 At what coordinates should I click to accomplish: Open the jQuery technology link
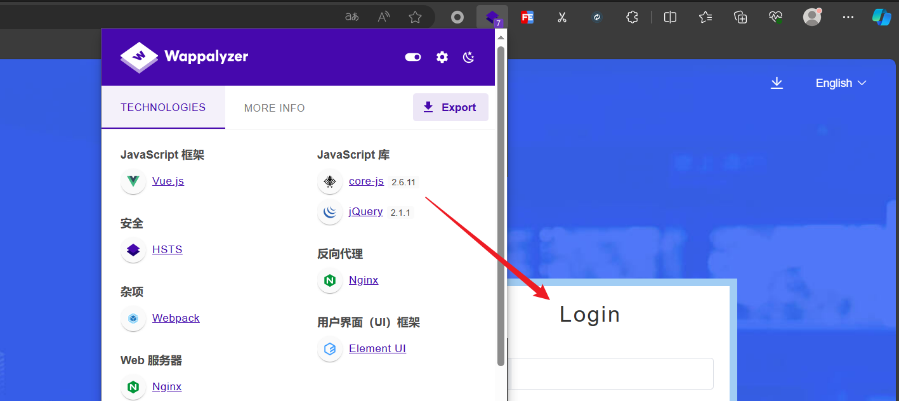365,211
